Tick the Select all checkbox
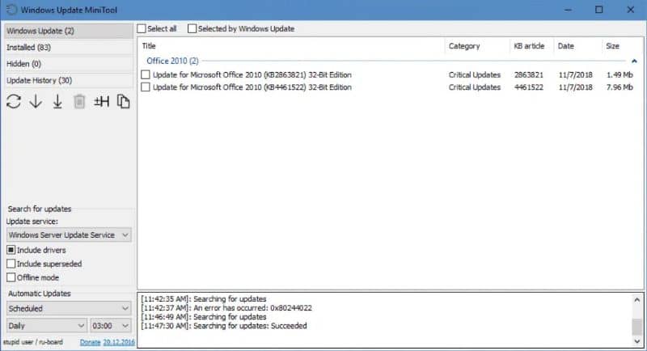 142,28
